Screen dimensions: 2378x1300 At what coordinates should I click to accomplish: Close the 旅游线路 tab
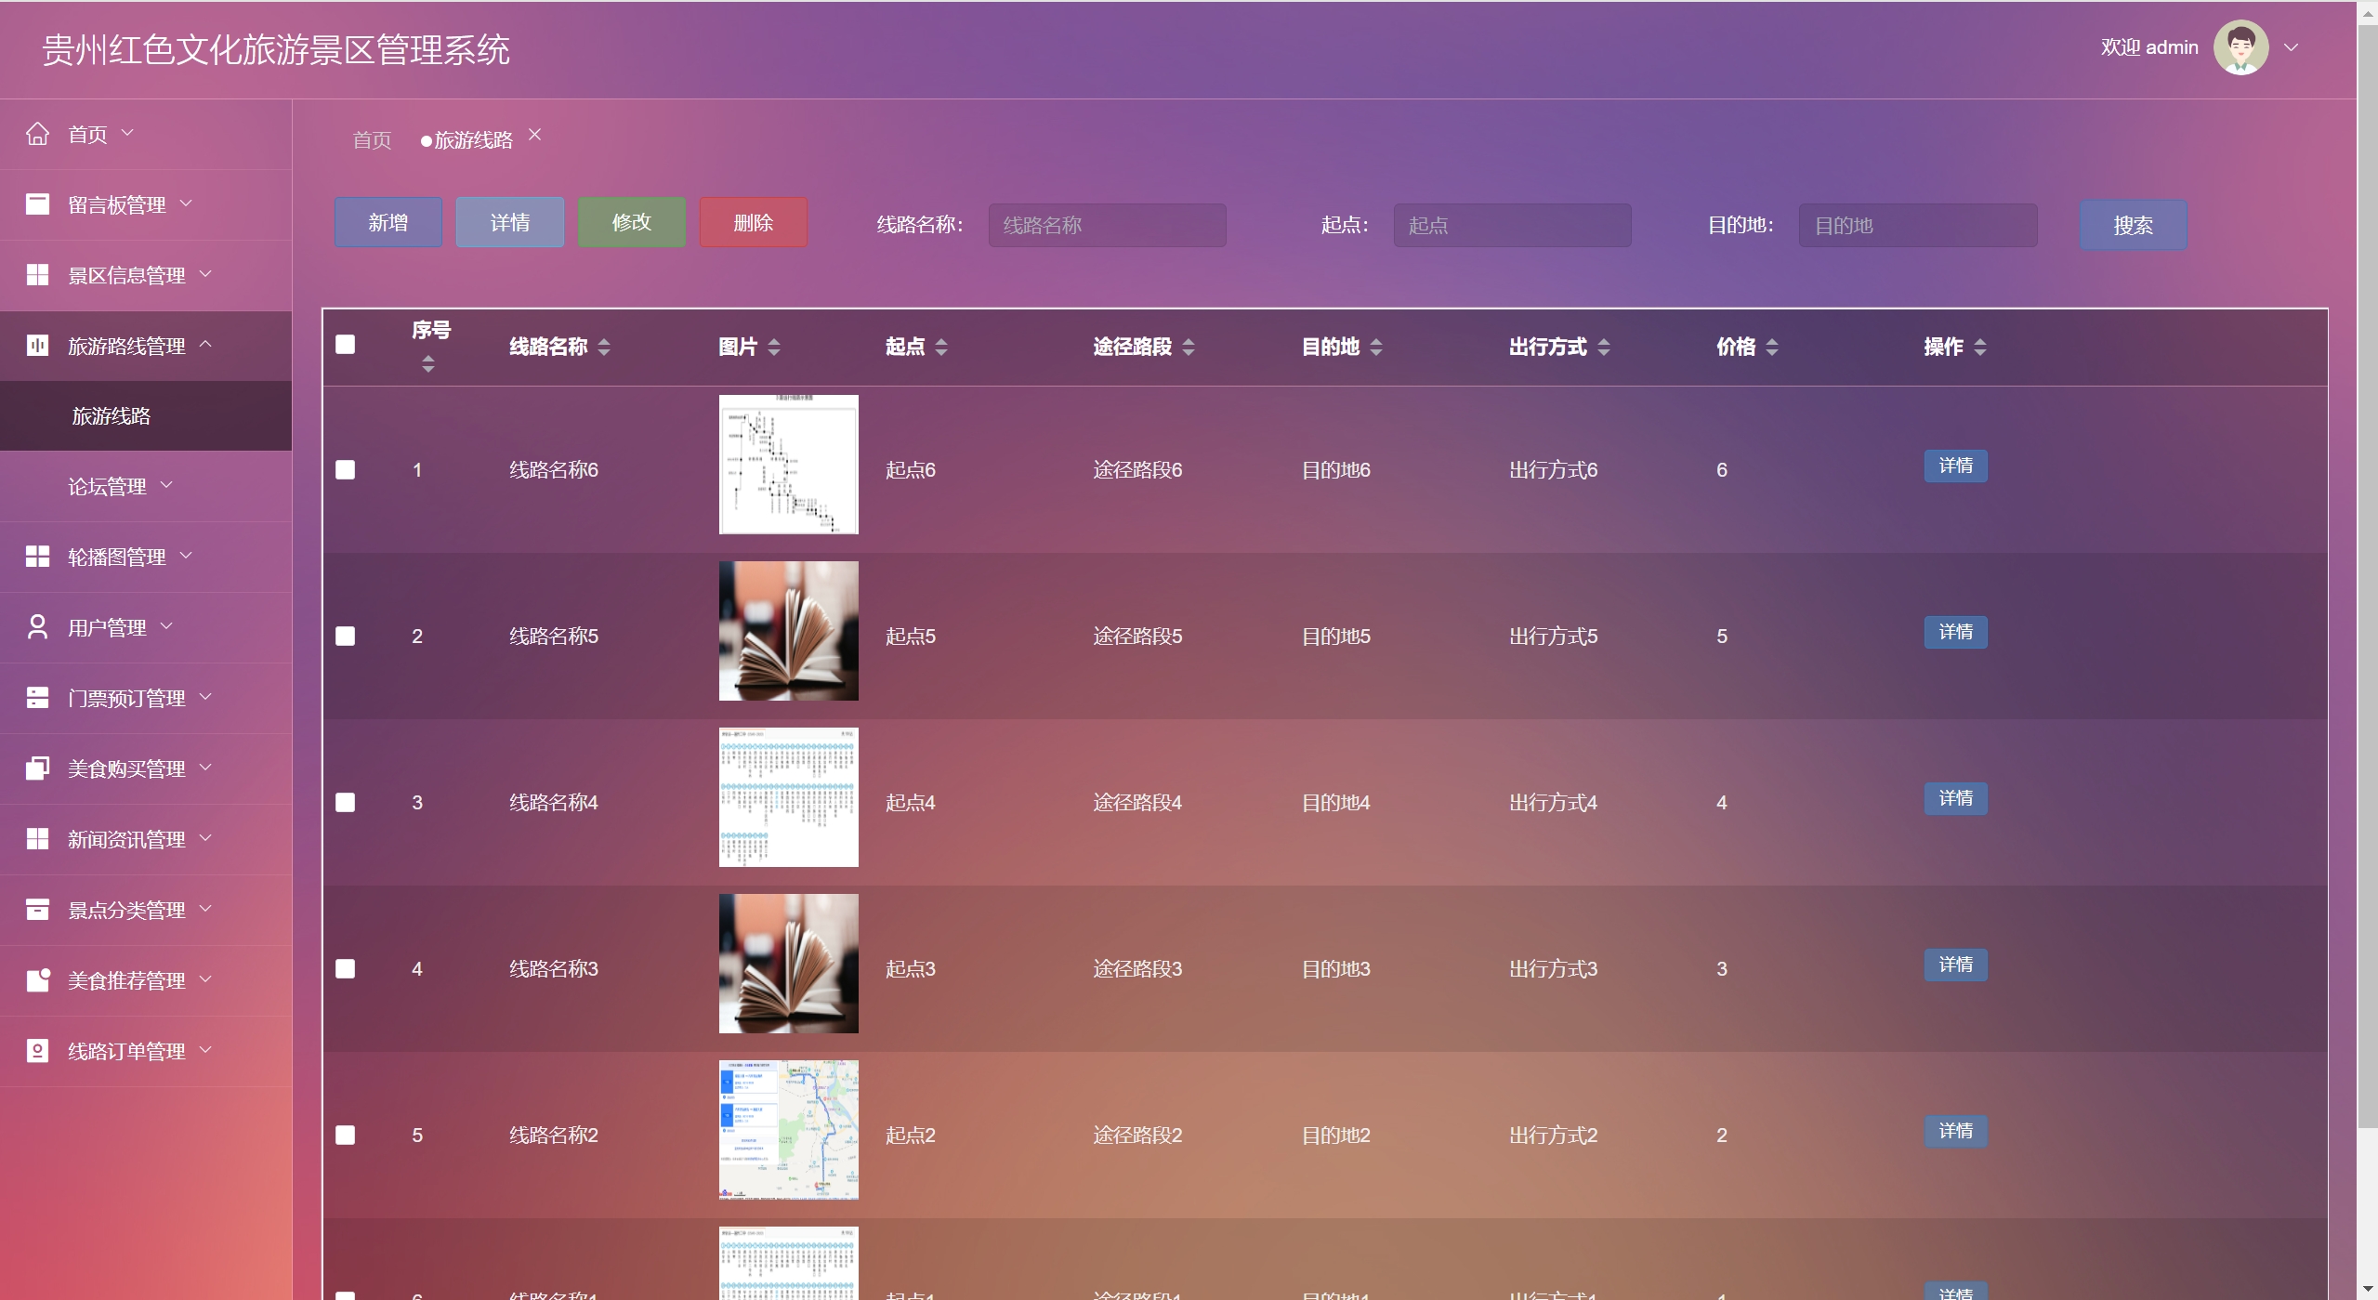coord(535,135)
